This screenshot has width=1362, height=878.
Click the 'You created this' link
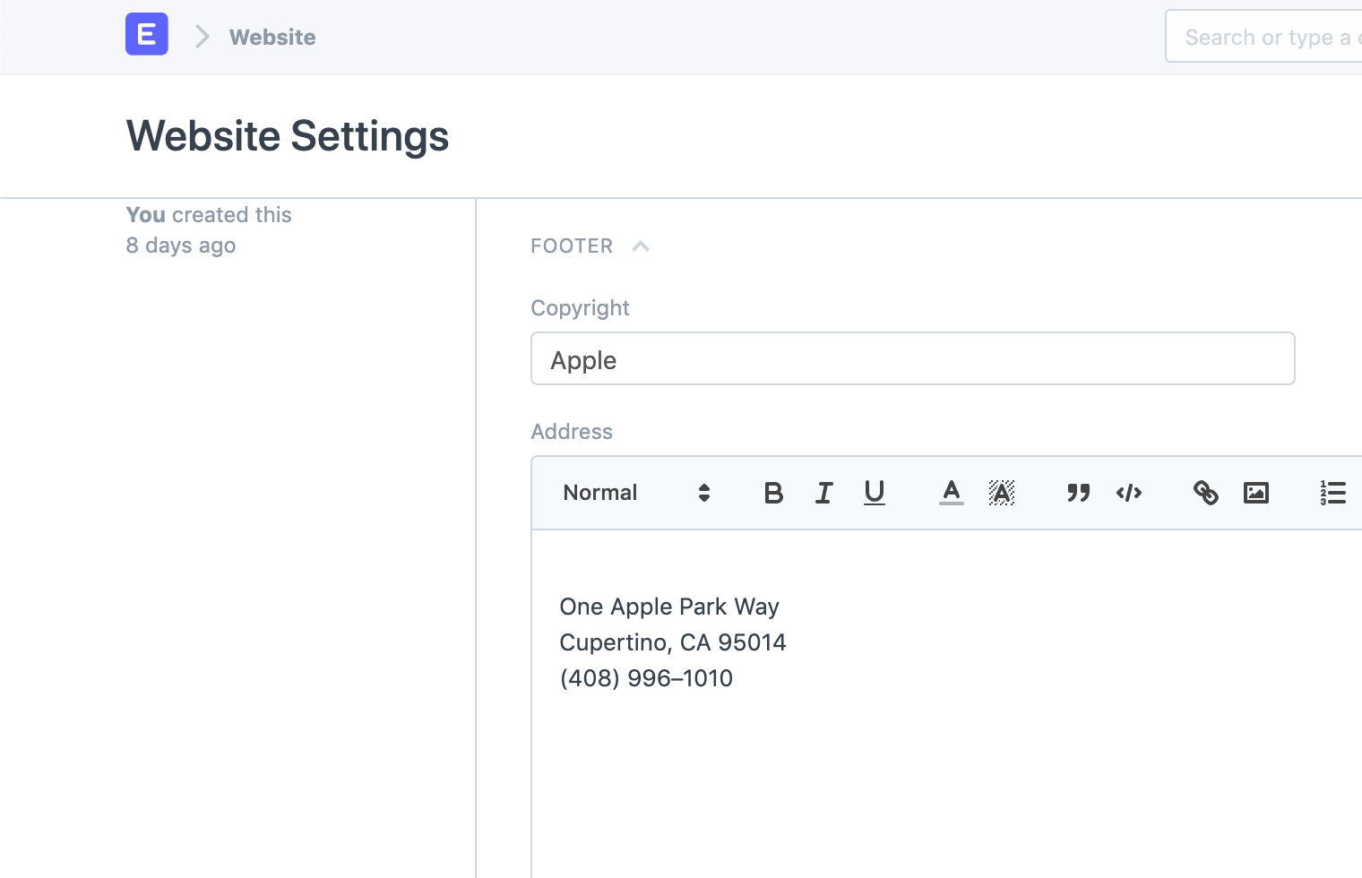(208, 214)
